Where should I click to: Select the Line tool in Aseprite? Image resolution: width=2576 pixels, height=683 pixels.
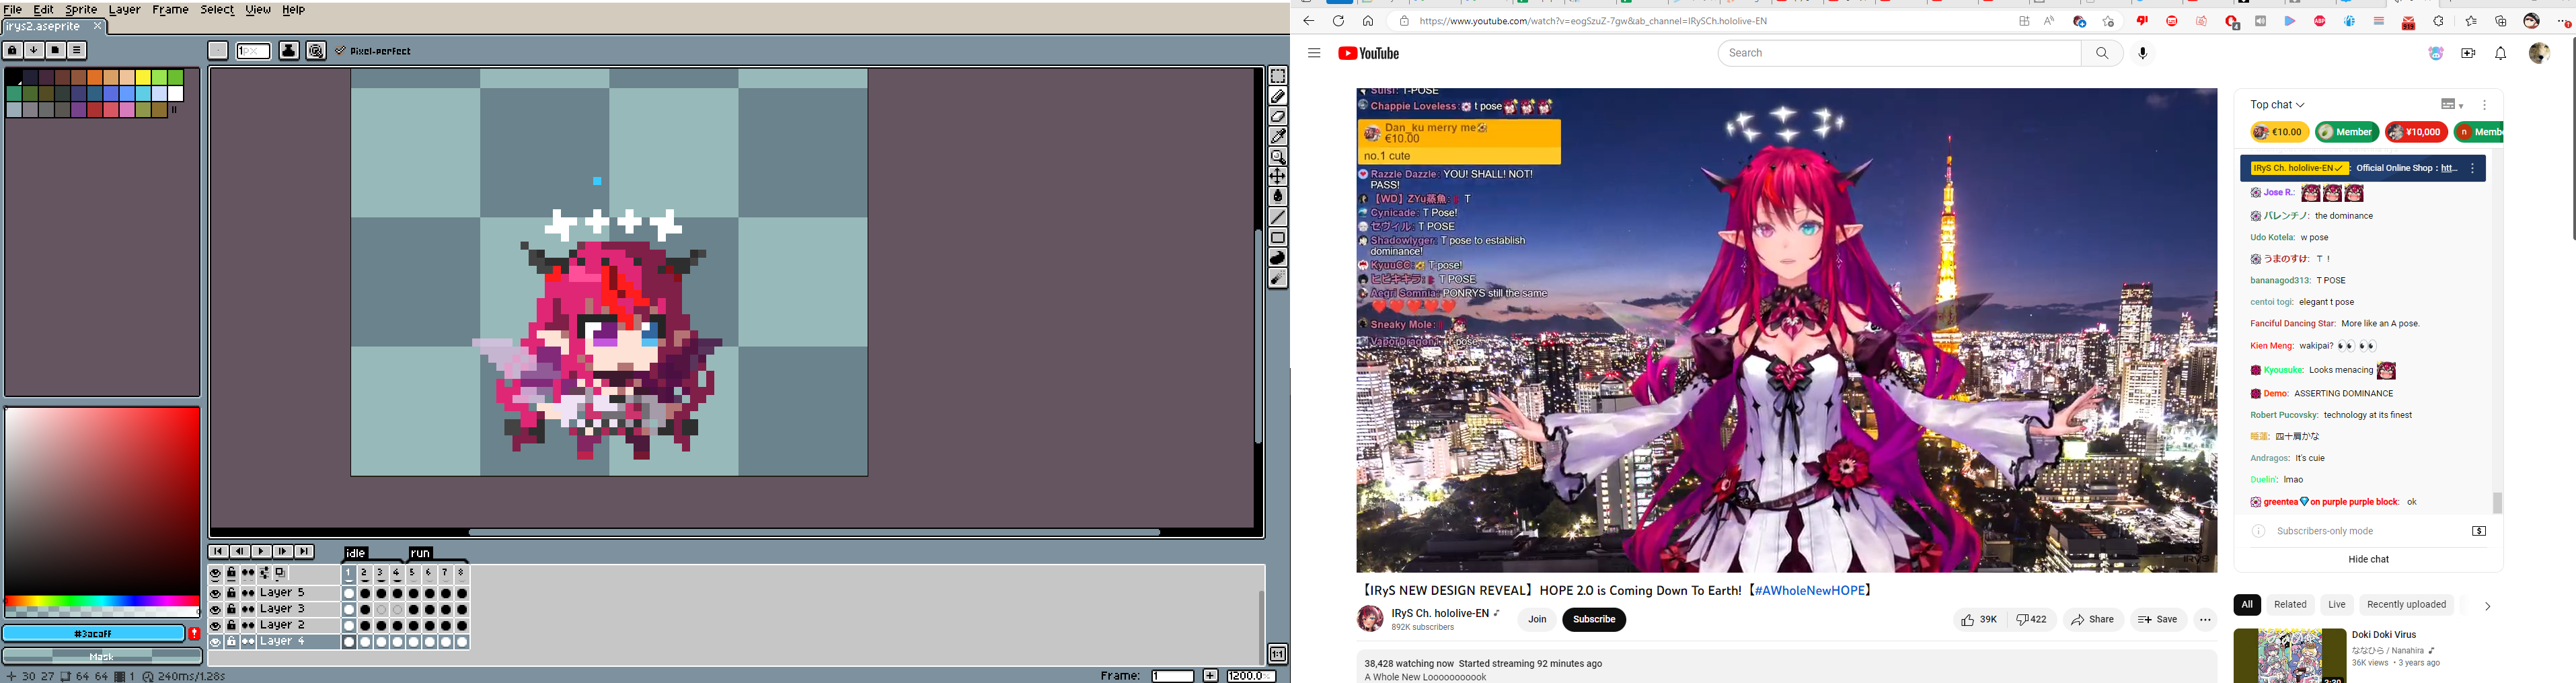(x=1277, y=217)
